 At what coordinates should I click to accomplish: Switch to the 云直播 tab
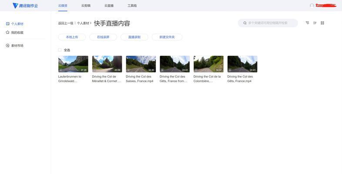click(x=109, y=6)
